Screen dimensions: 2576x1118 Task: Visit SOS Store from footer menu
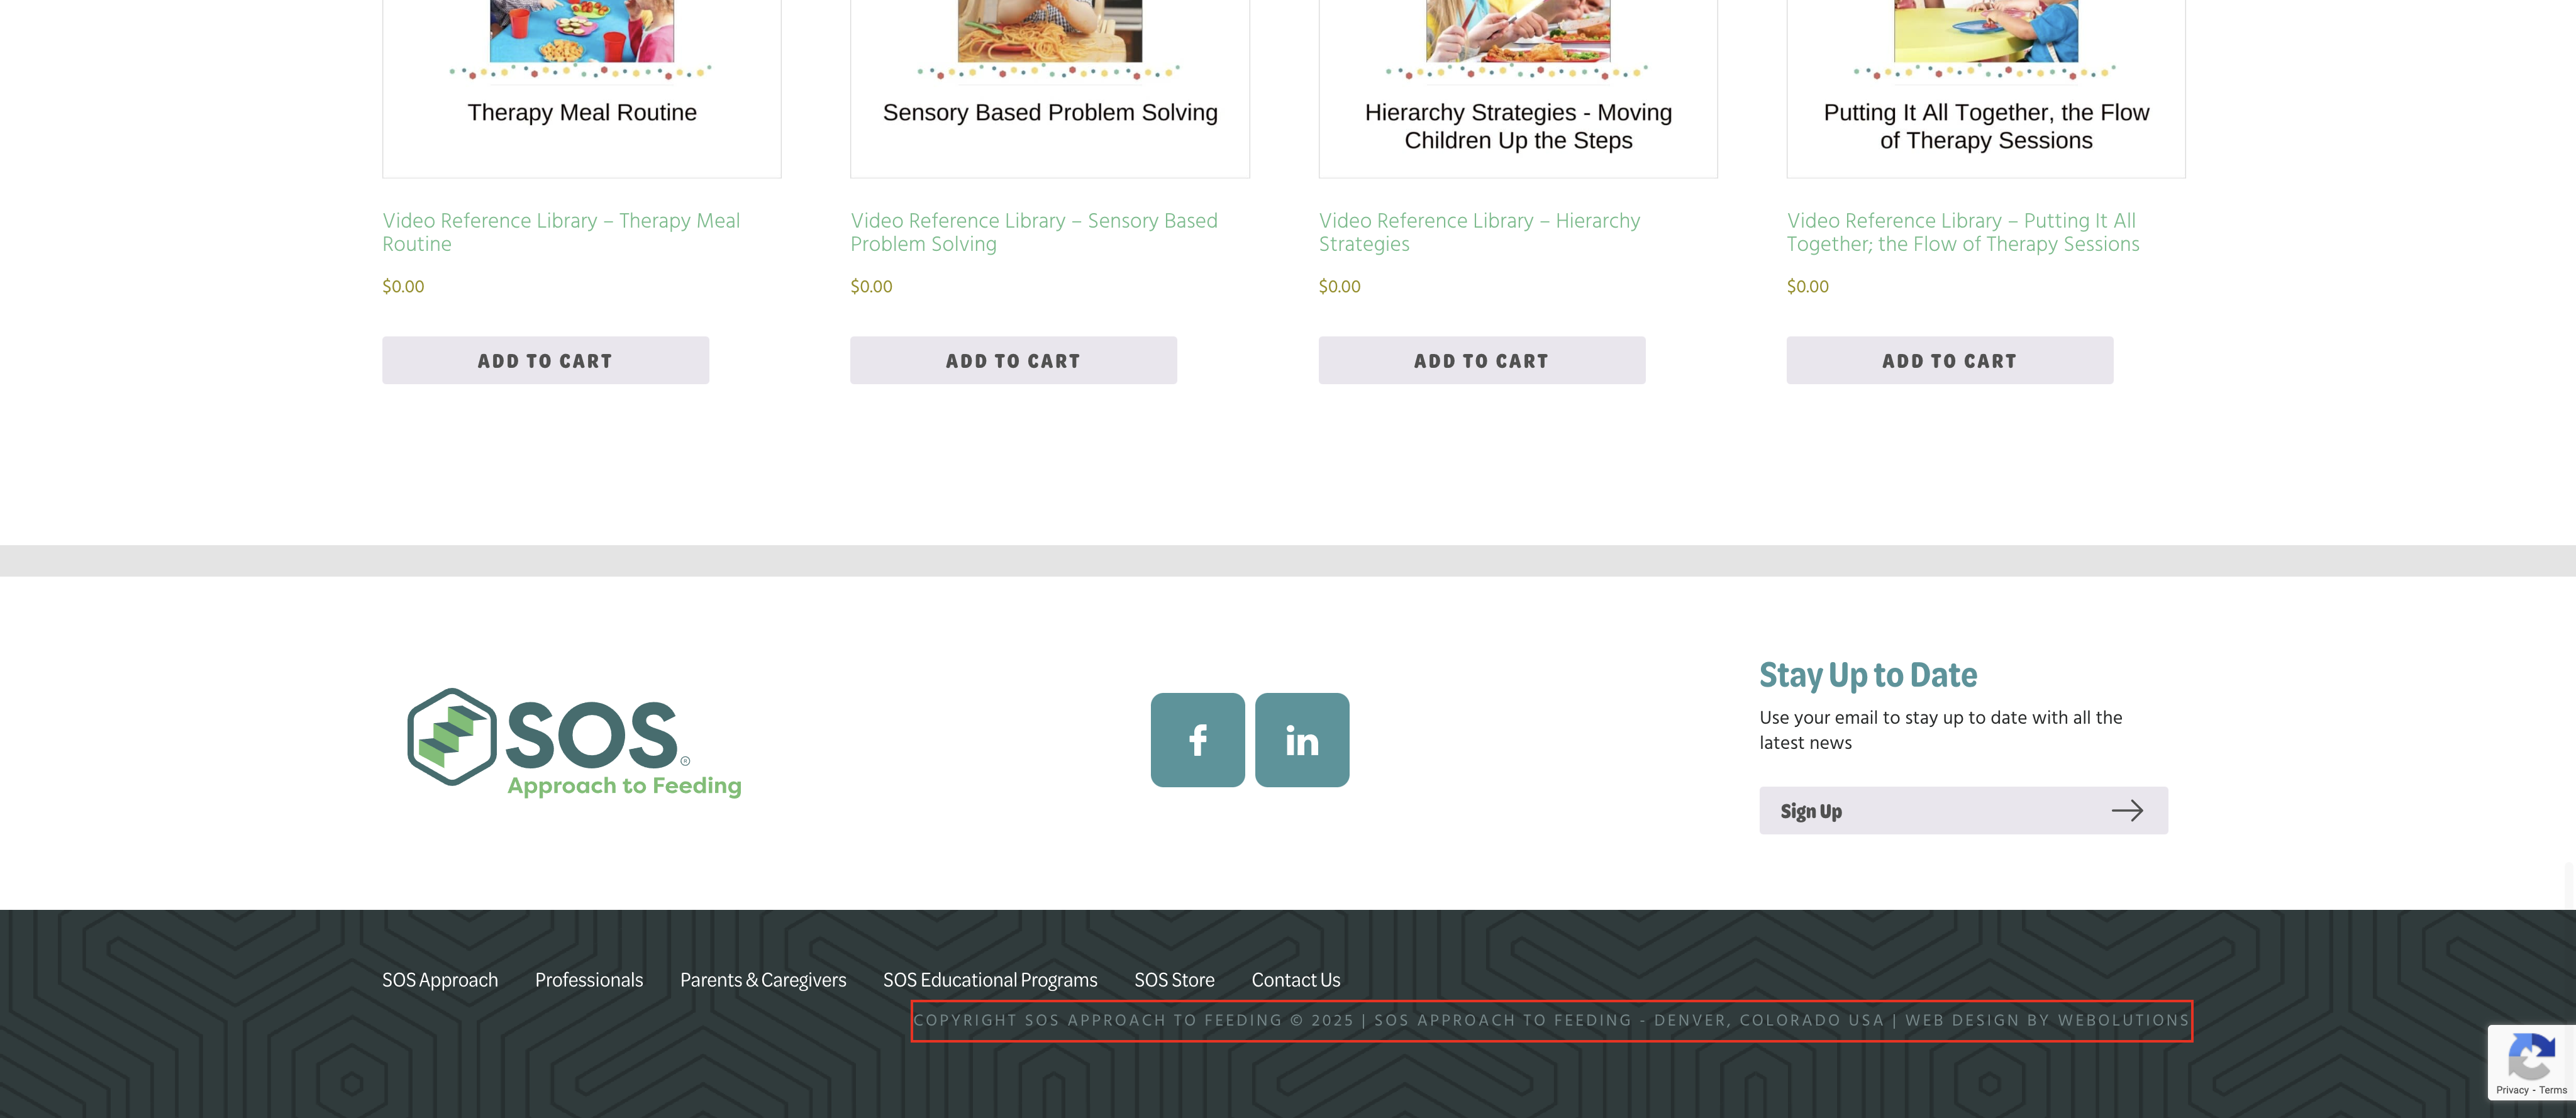click(x=1174, y=980)
